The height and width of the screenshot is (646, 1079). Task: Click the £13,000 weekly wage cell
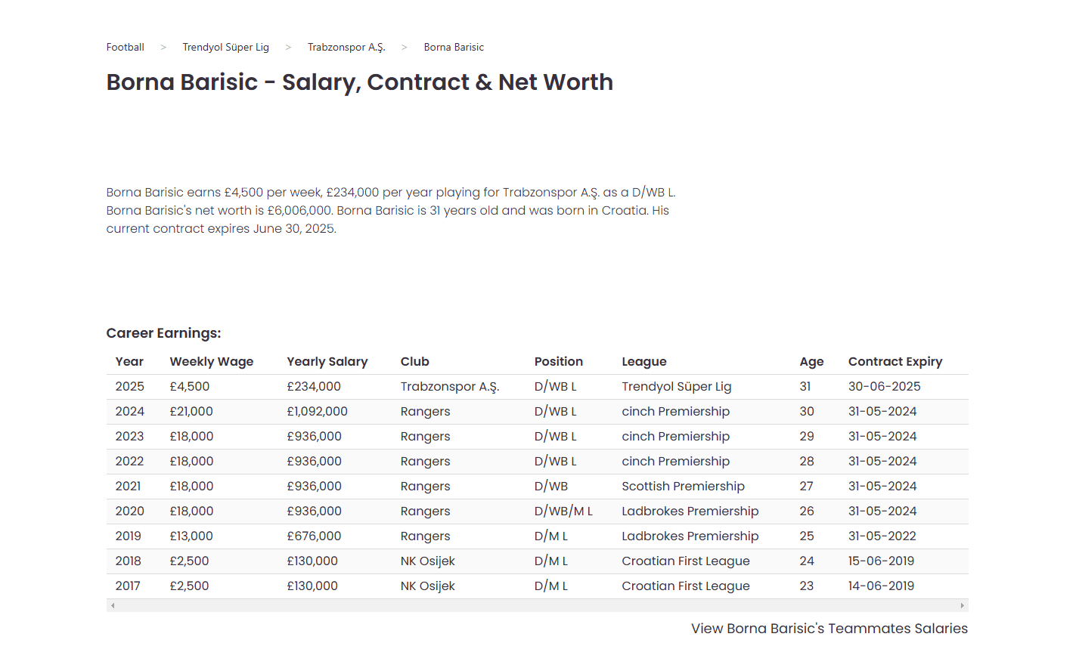[x=191, y=536]
